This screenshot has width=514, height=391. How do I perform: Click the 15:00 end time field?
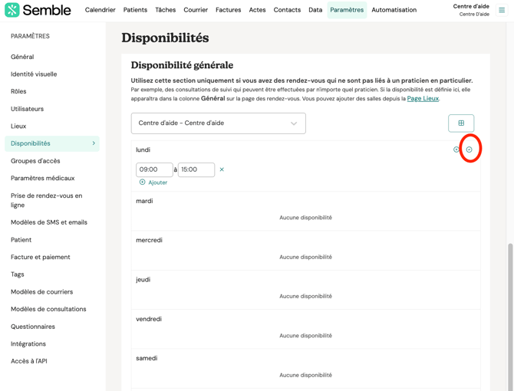click(196, 169)
